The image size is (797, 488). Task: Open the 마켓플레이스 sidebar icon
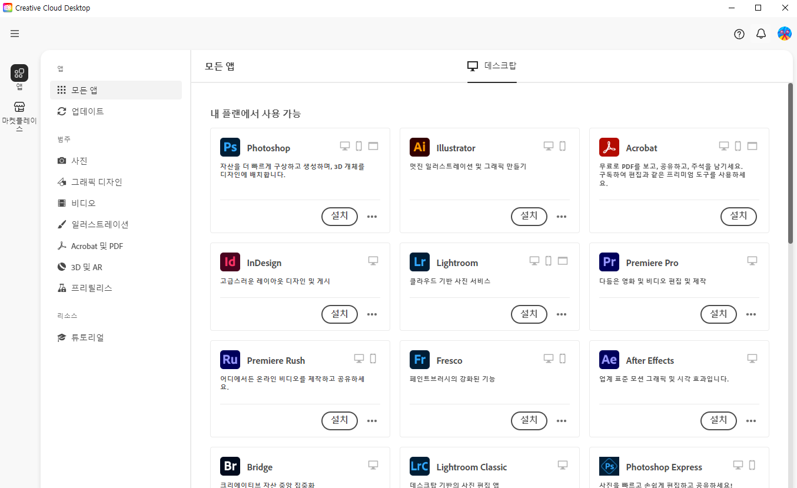19,112
